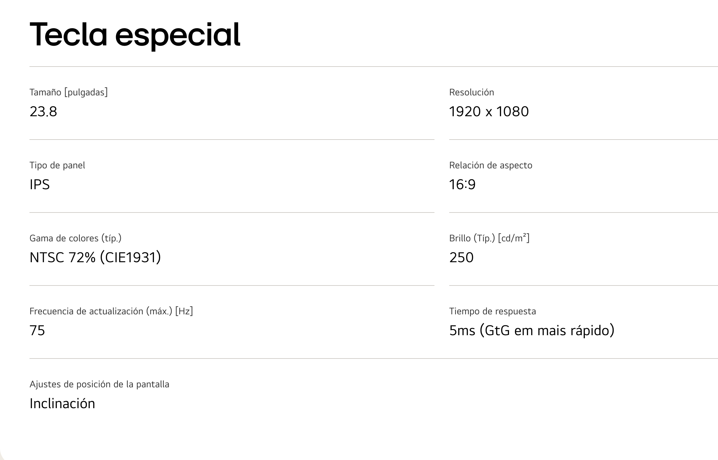Click the 1920 x 1080 resolution value

coord(489,111)
